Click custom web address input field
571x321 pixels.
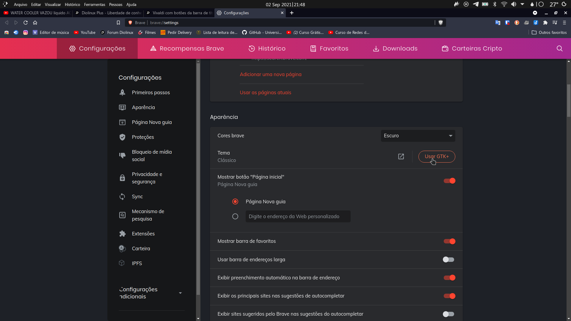pos(298,216)
